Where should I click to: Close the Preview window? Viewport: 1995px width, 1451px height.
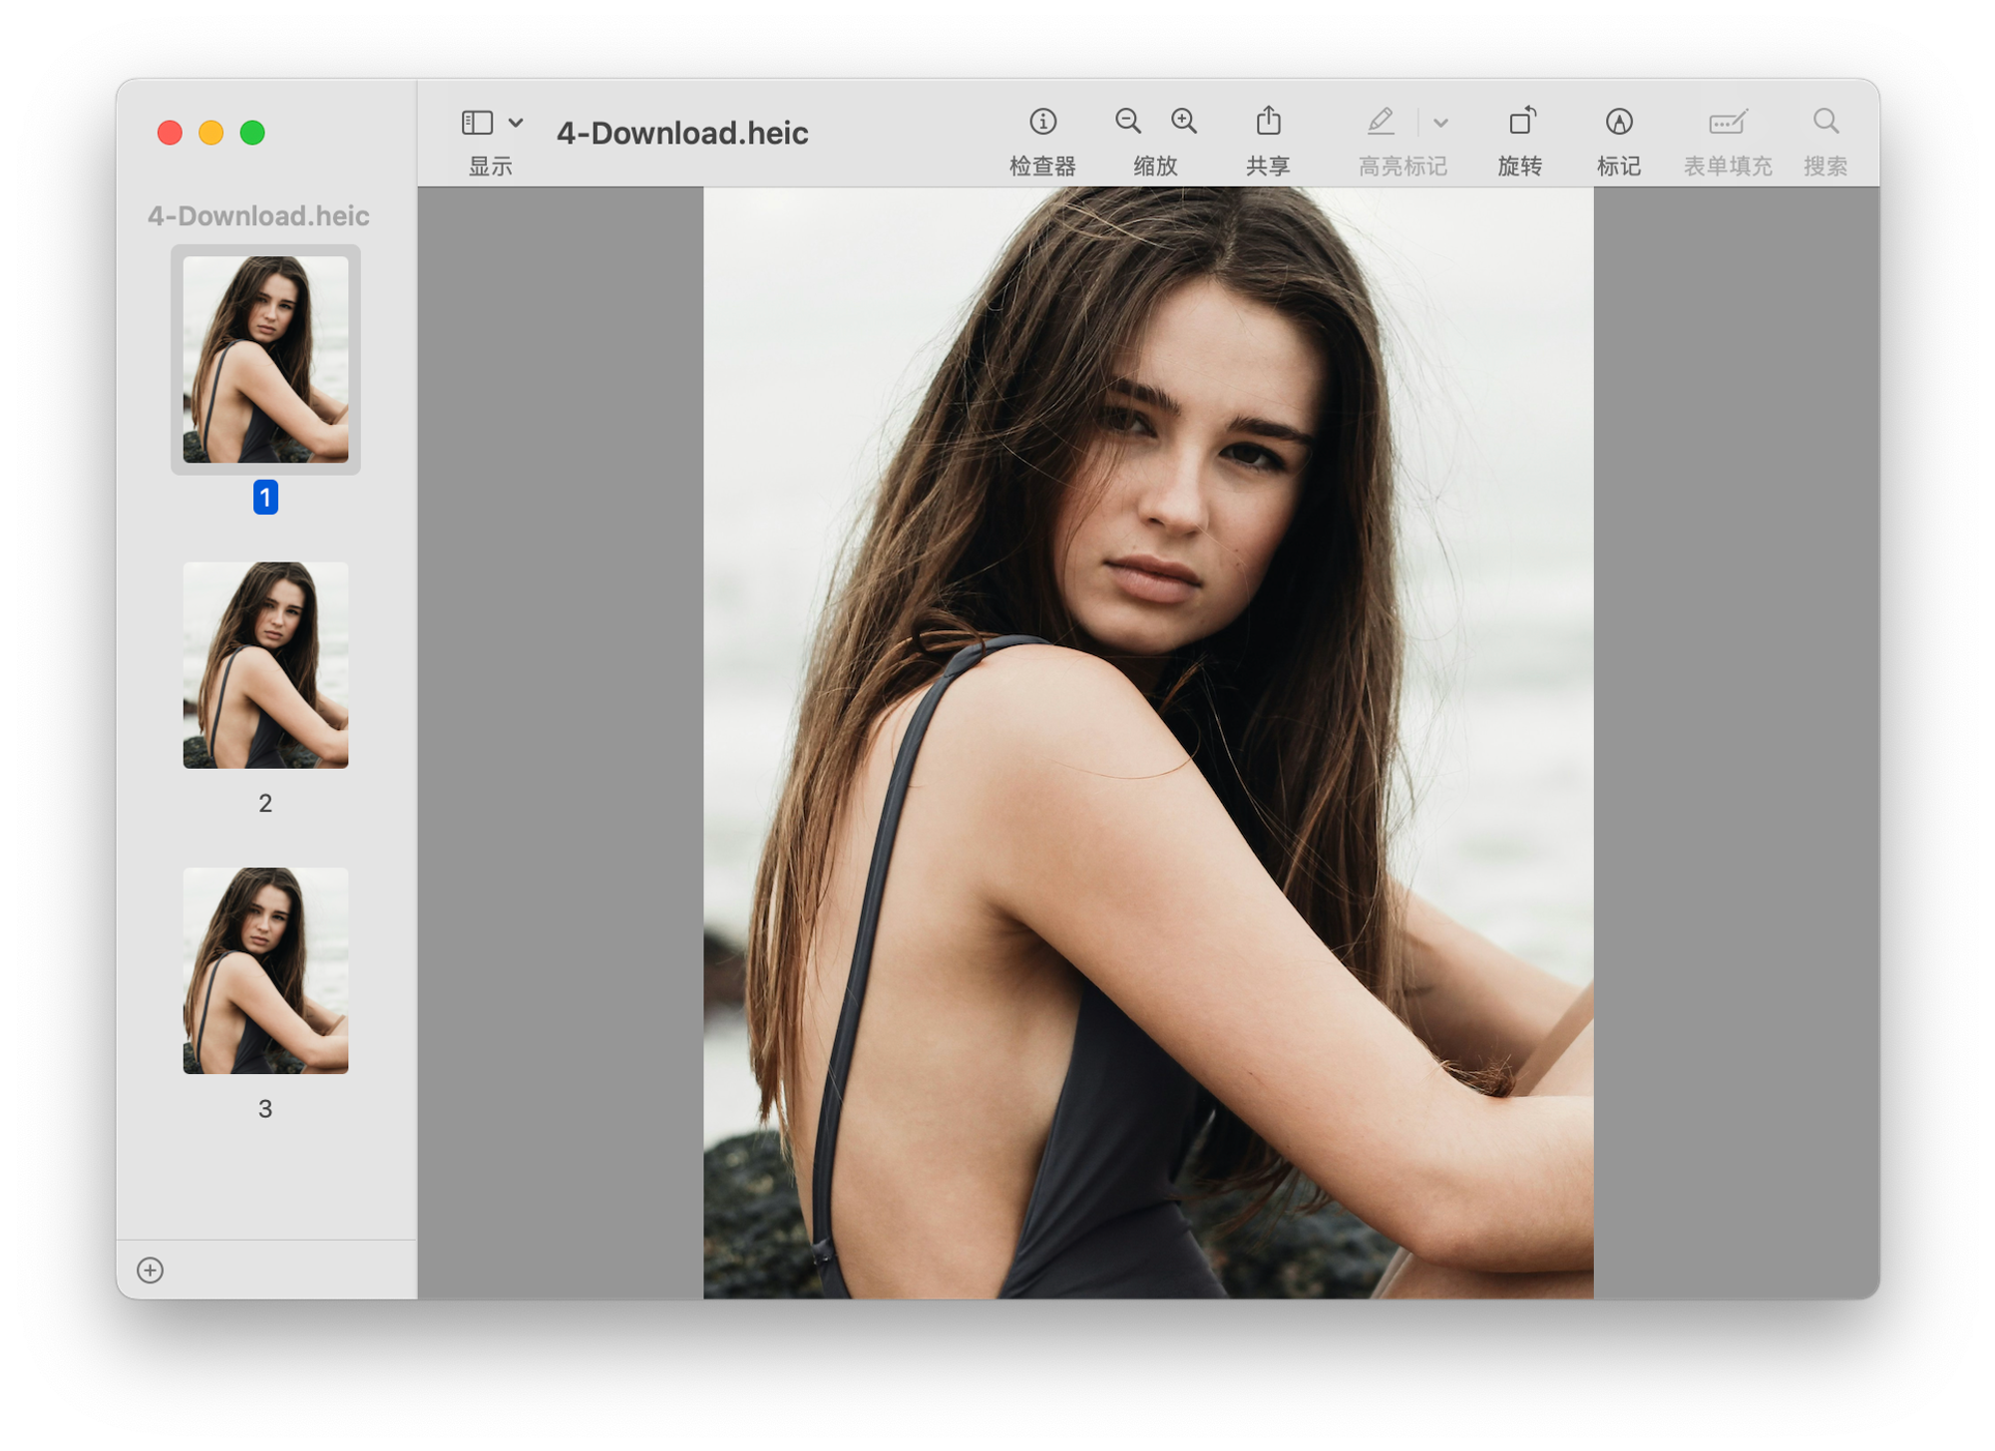pos(170,133)
